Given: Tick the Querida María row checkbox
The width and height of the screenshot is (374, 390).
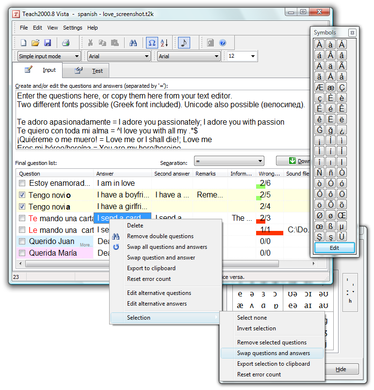Looking at the screenshot, I should click(x=22, y=253).
